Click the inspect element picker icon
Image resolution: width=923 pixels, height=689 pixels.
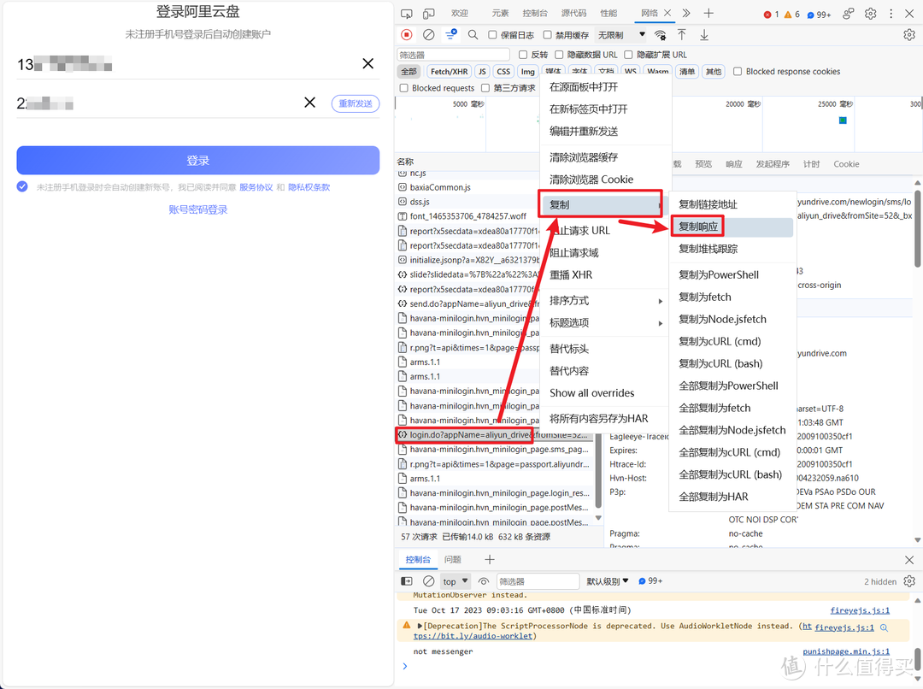tap(406, 14)
